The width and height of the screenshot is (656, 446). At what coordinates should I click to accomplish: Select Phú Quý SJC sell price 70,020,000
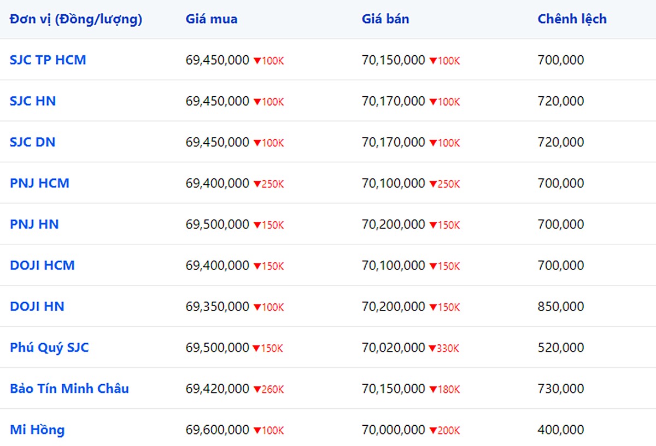394,347
